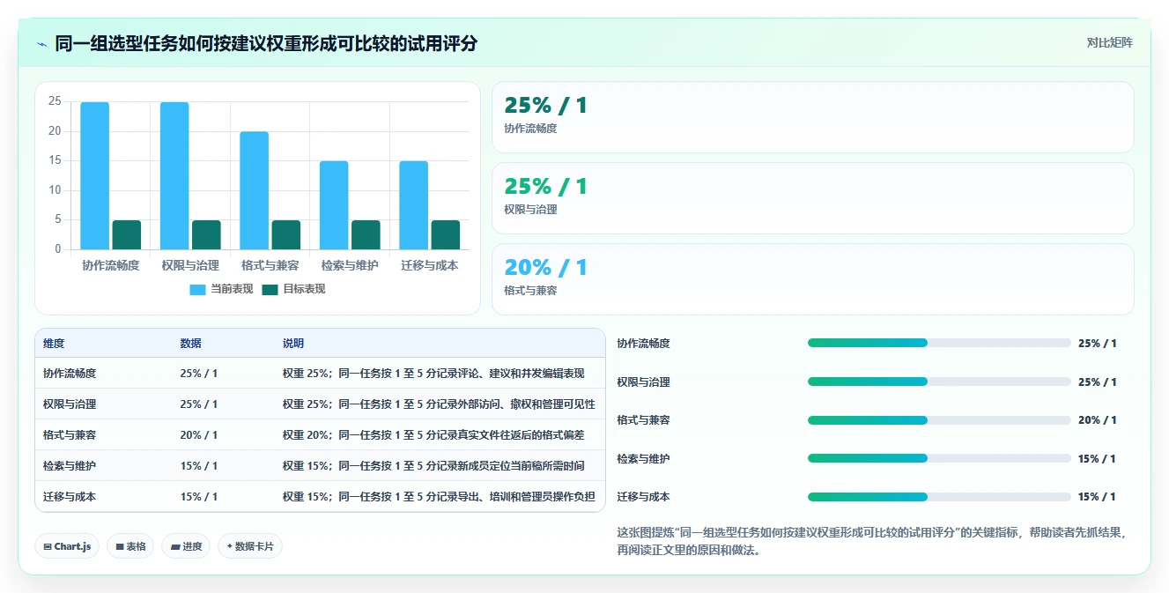Click the 格式与兼容 label on chart x-axis
Viewport: 1169px width, 593px height.
coord(270,265)
